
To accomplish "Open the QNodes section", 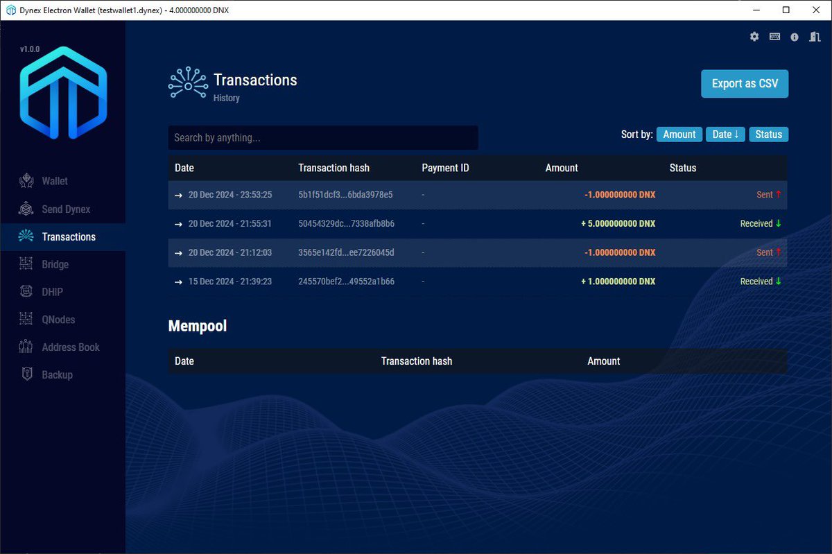I will 26,320.
